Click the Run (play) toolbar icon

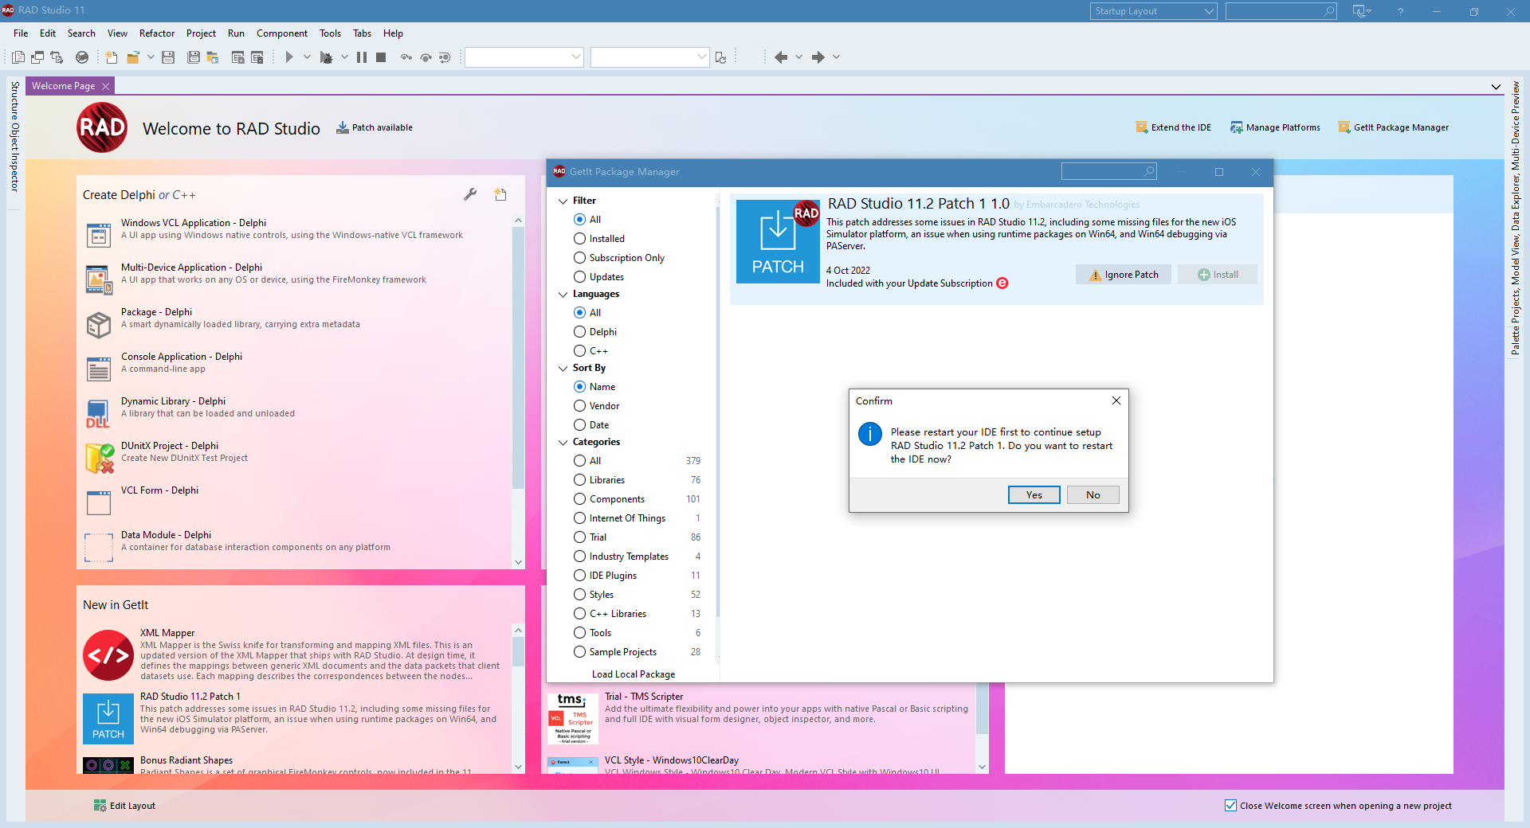(289, 57)
